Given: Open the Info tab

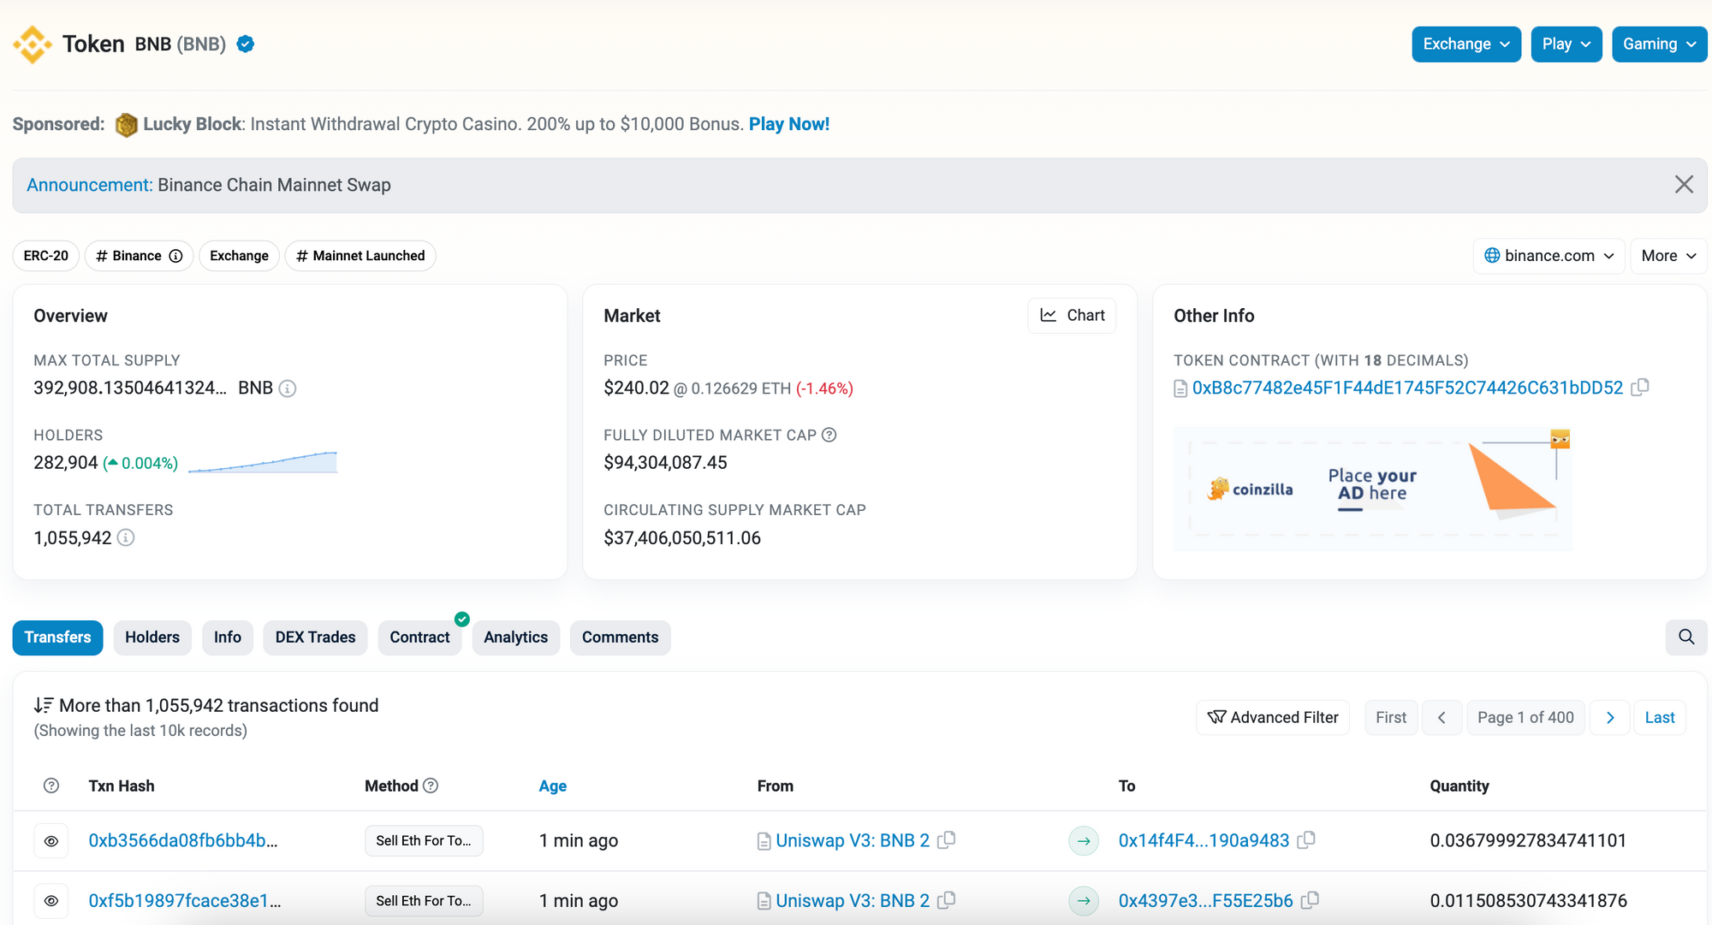Looking at the screenshot, I should [228, 637].
